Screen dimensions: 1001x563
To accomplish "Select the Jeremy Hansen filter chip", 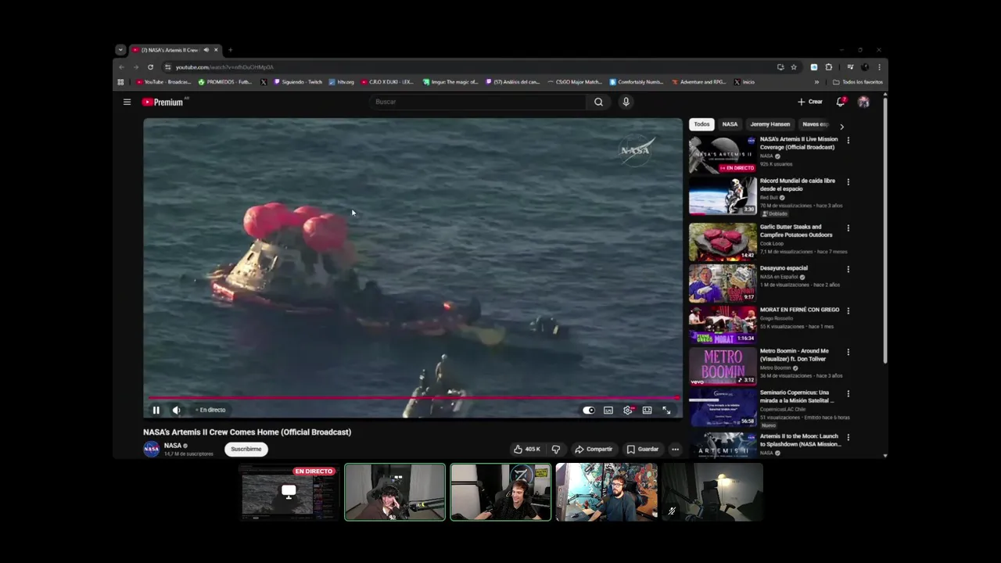I will coord(770,124).
